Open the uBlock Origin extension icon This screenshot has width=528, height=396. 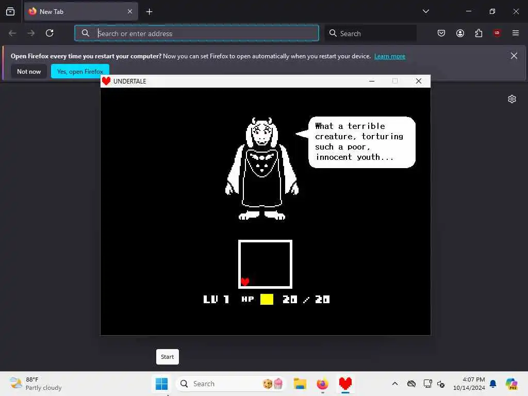497,32
